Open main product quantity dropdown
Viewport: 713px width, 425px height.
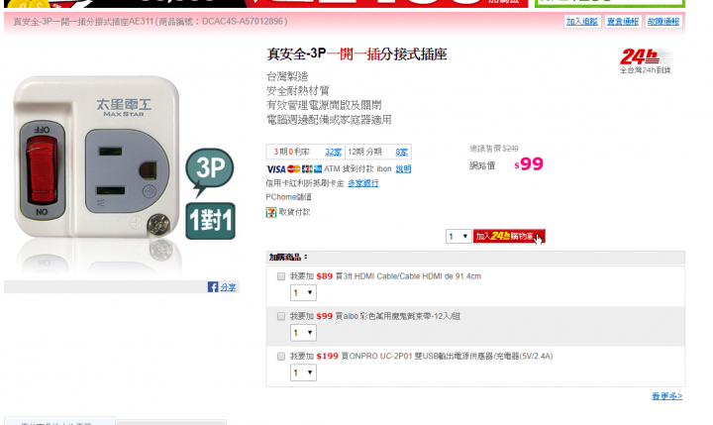(458, 236)
